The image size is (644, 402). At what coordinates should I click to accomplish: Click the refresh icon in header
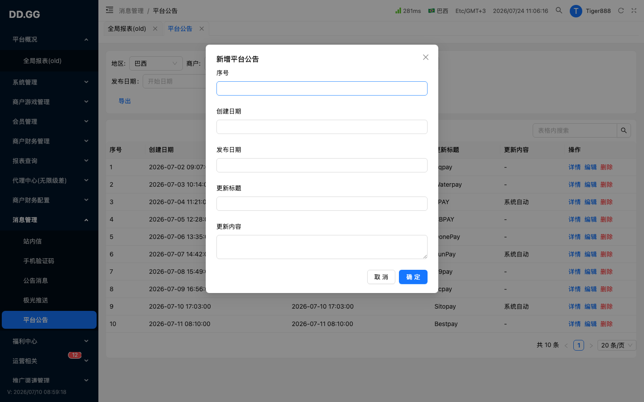point(621,11)
